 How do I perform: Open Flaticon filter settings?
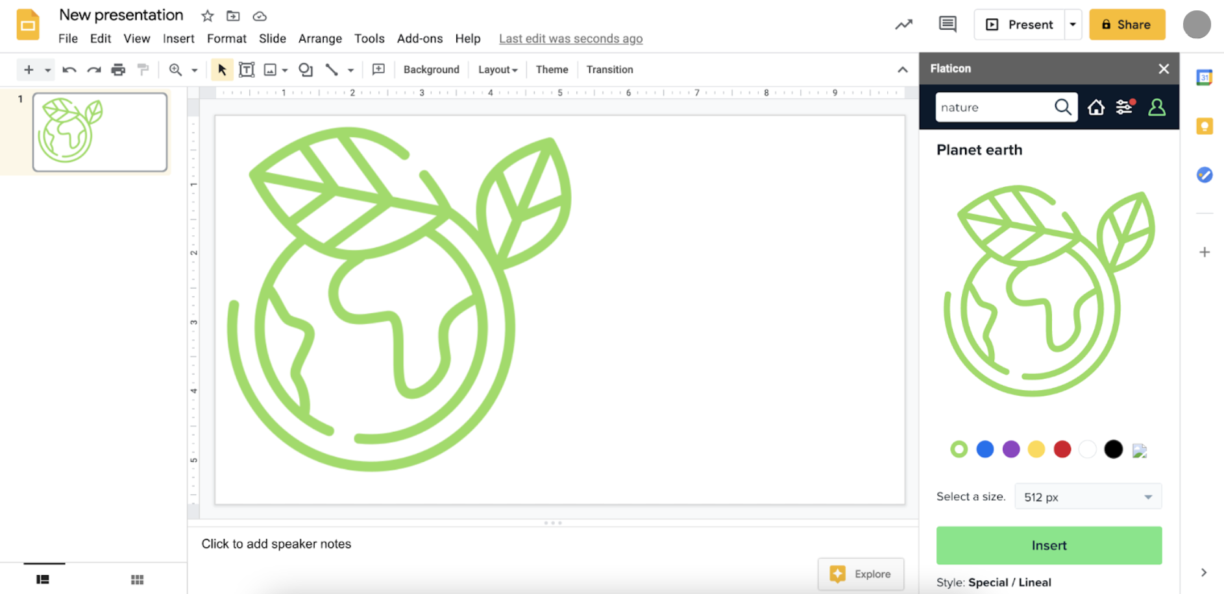pyautogui.click(x=1125, y=107)
